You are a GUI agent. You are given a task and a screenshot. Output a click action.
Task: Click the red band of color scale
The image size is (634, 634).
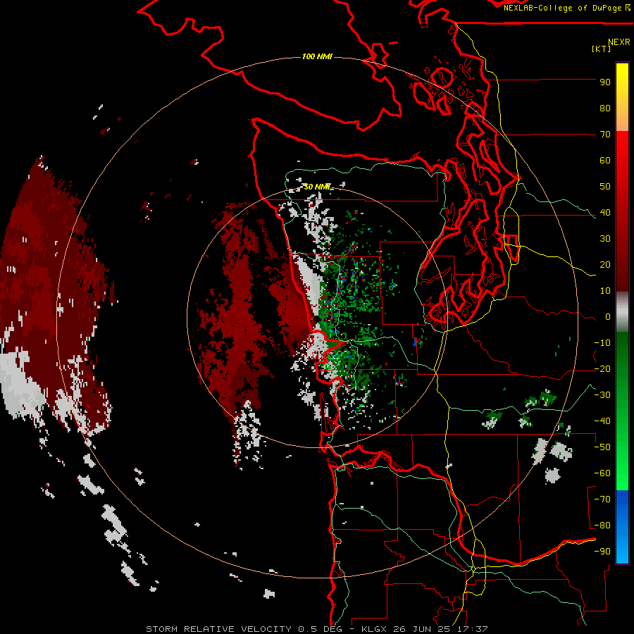coord(622,211)
